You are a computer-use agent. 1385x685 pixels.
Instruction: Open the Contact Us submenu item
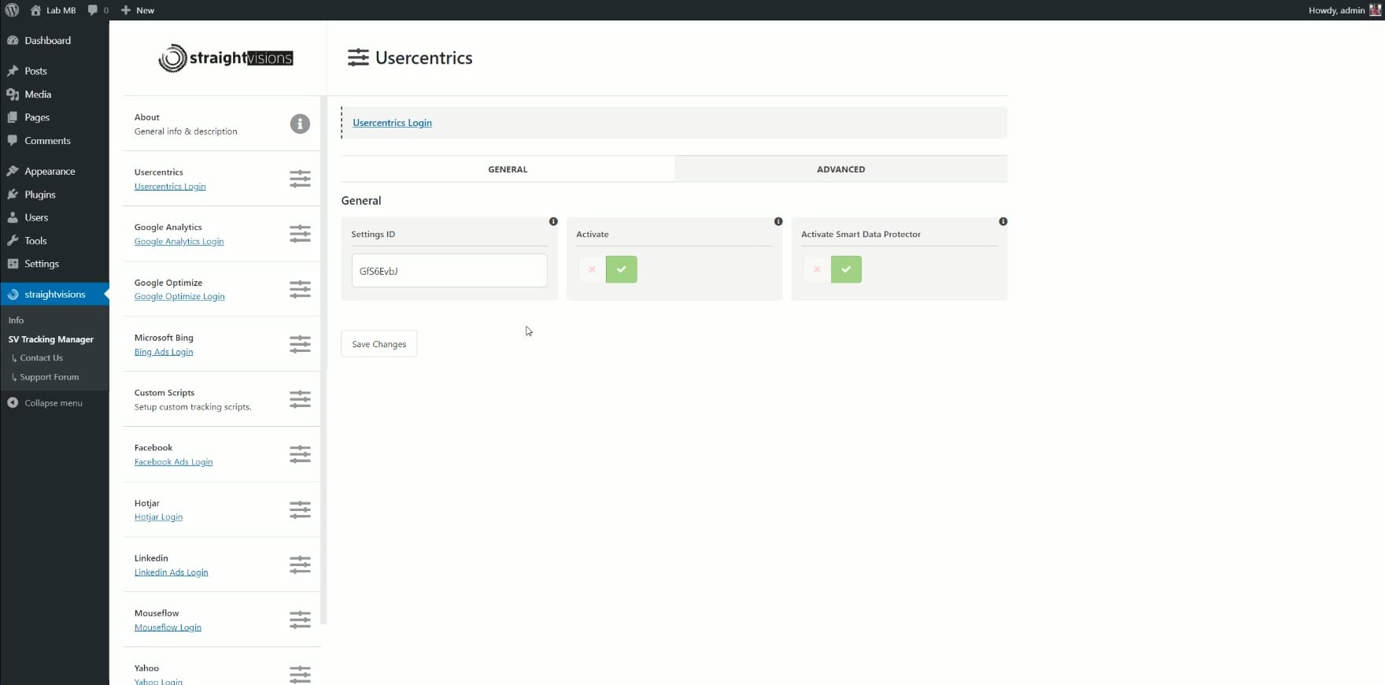[x=41, y=357]
